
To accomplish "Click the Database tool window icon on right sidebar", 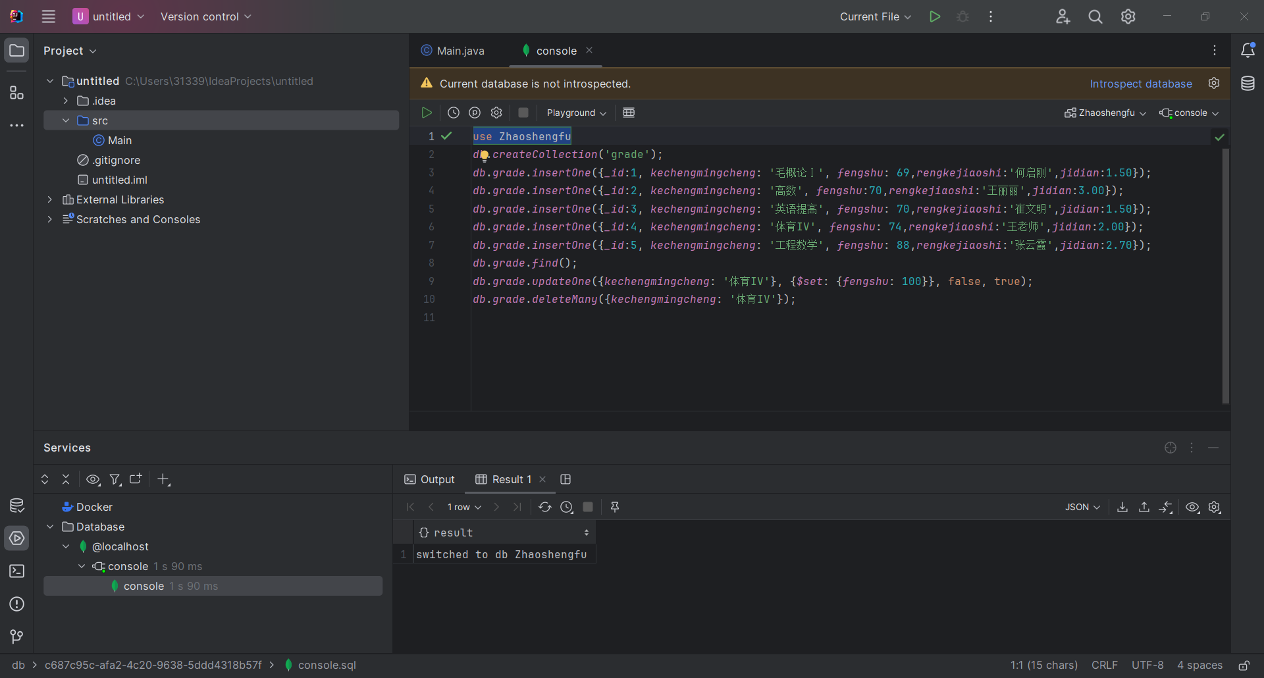I will click(x=1248, y=84).
